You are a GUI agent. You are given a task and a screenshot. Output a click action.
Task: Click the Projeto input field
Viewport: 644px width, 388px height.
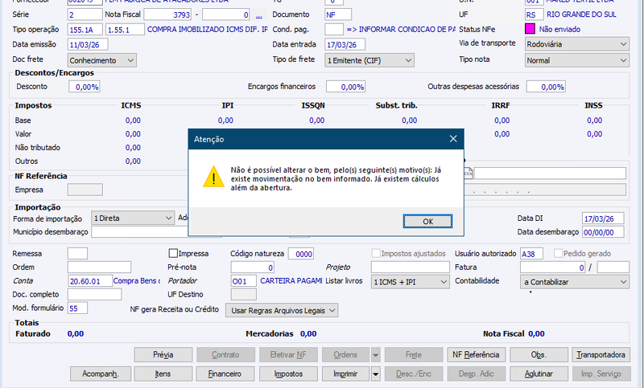click(411, 268)
